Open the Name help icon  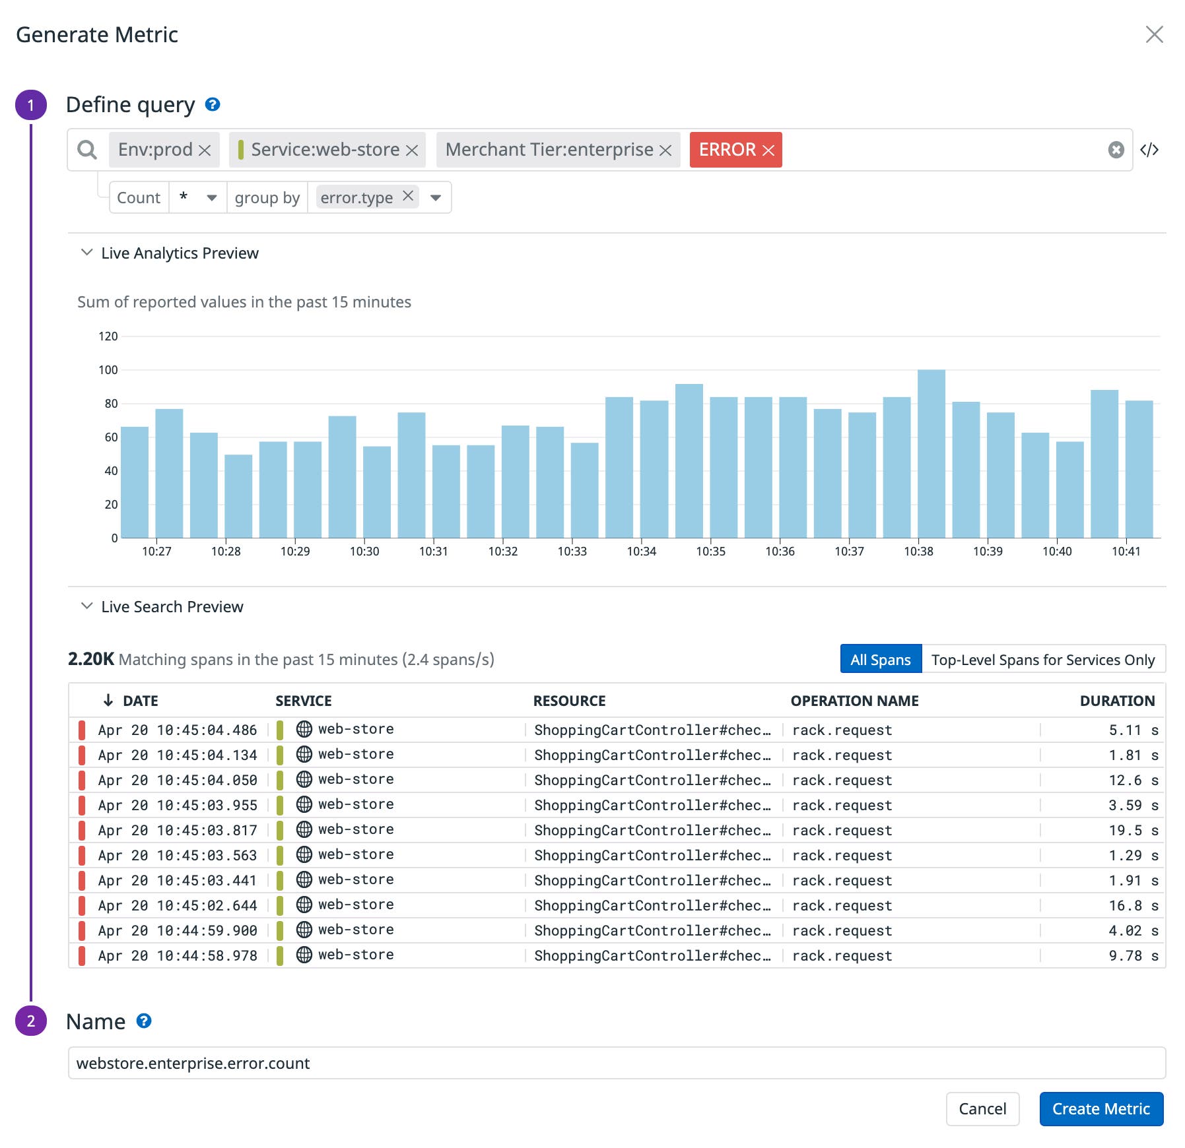coord(143,1021)
